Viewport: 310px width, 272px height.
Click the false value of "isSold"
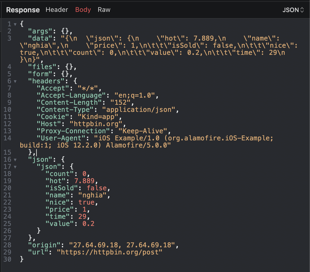(x=97, y=188)
